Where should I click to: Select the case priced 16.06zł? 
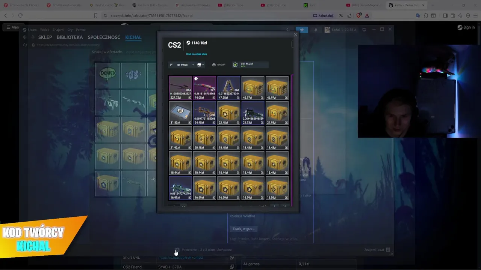(277, 188)
